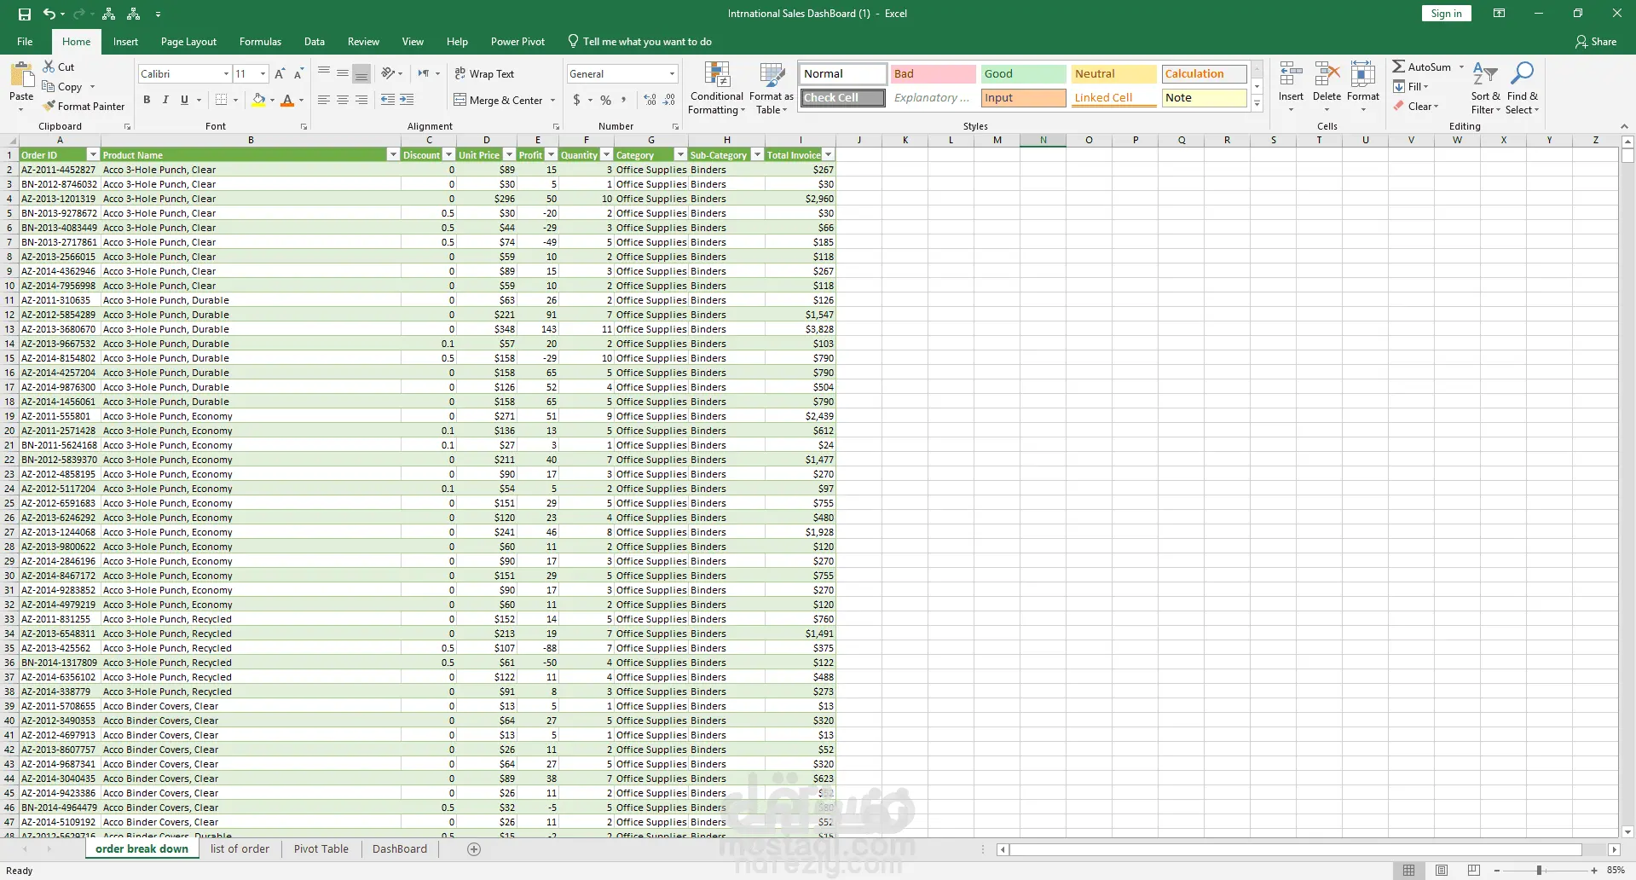Increase font size with the large A

click(280, 74)
